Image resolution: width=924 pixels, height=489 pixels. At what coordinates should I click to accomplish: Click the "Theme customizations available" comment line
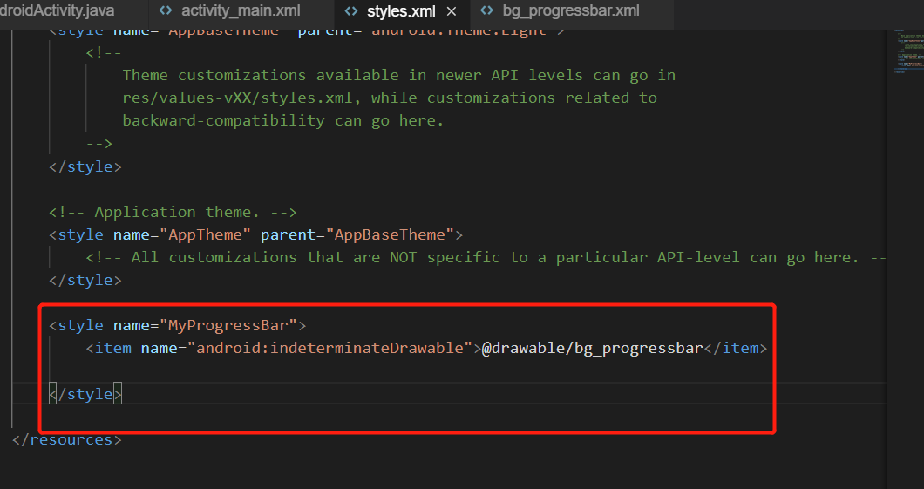[399, 76]
